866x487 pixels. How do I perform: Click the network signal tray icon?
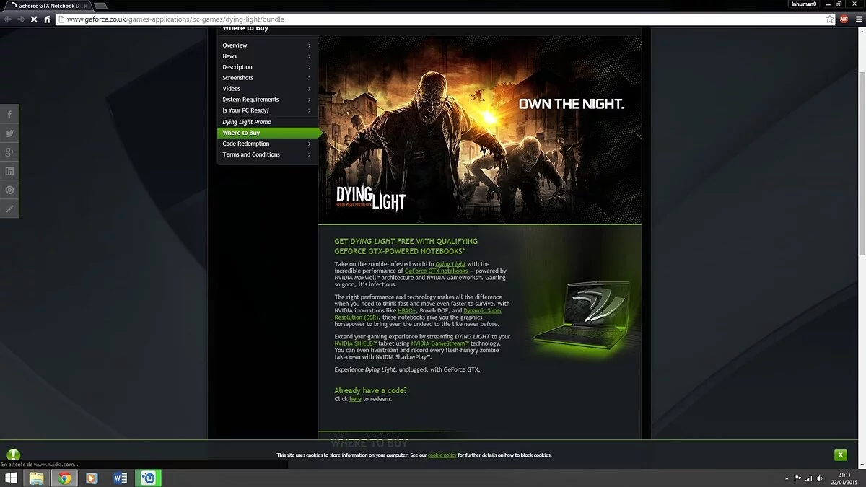pyautogui.click(x=808, y=478)
